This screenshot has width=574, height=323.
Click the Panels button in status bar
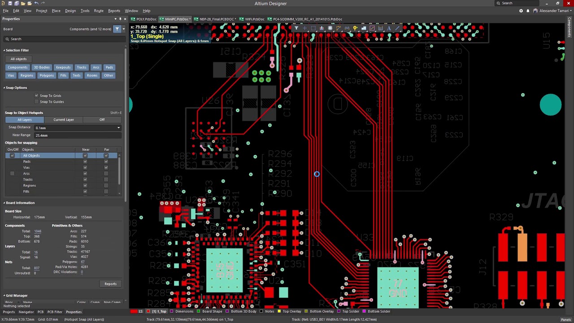point(565,319)
